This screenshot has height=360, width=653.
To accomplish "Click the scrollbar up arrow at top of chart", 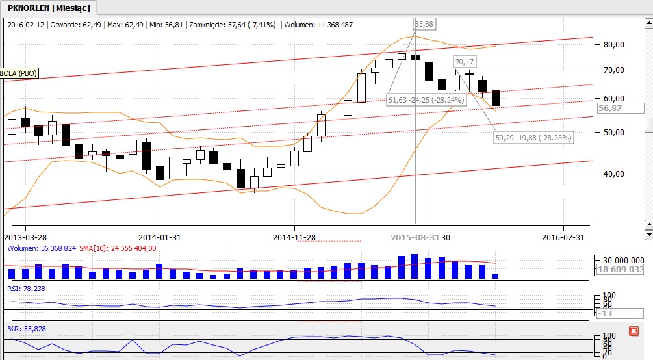I will point(649,23).
